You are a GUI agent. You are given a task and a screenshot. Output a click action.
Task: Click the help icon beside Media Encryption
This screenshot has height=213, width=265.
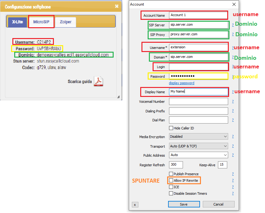pyautogui.click(x=233, y=137)
